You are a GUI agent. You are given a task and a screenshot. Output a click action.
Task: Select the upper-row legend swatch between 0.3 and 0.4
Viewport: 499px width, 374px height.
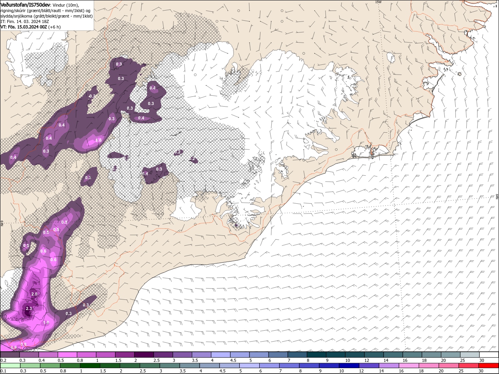[29, 354]
